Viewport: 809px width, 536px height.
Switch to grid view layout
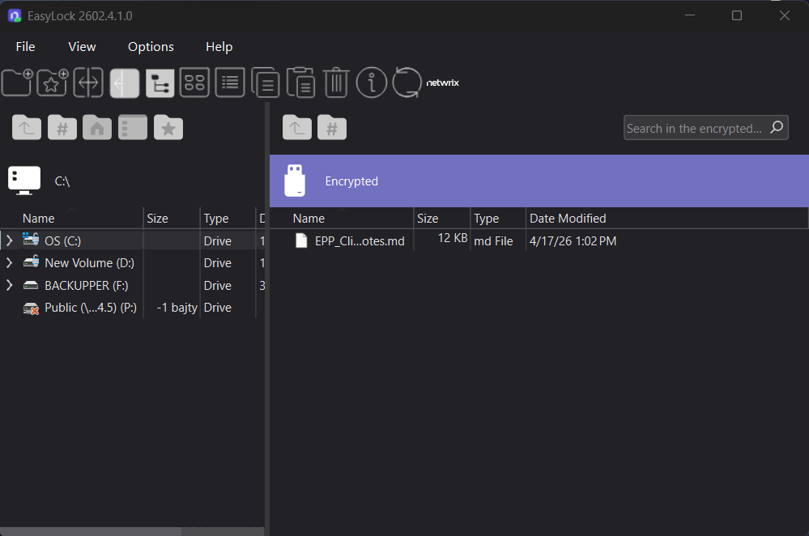[194, 83]
